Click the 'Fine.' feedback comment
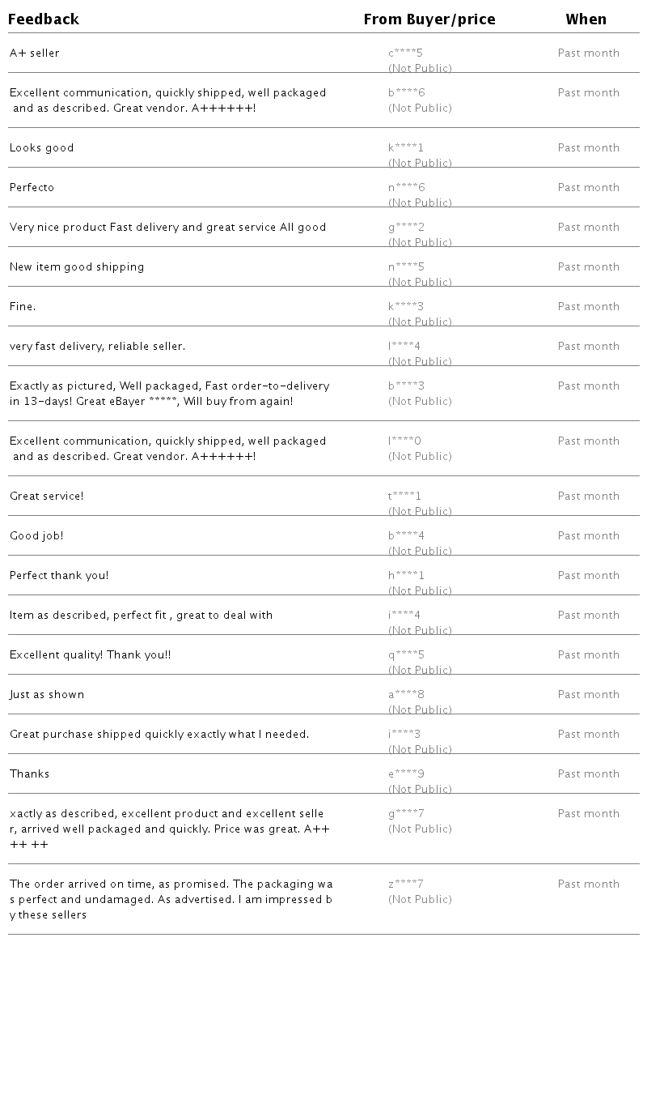The height and width of the screenshot is (1108, 647). click(23, 307)
